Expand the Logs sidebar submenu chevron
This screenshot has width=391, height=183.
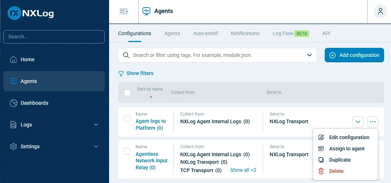(96, 125)
